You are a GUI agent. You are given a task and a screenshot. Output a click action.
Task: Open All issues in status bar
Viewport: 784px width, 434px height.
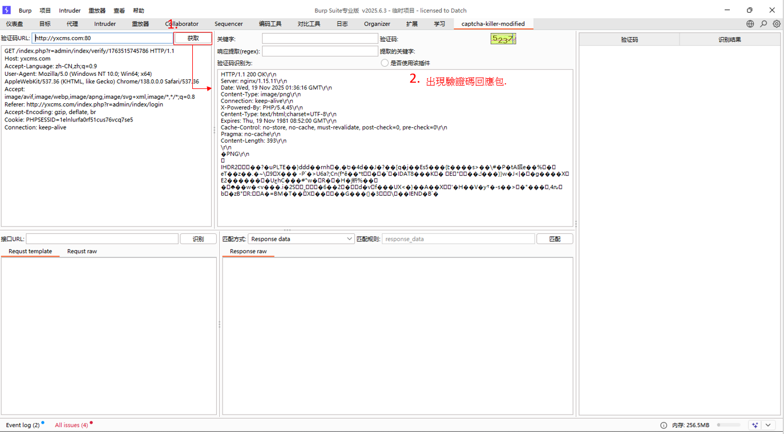(x=71, y=425)
